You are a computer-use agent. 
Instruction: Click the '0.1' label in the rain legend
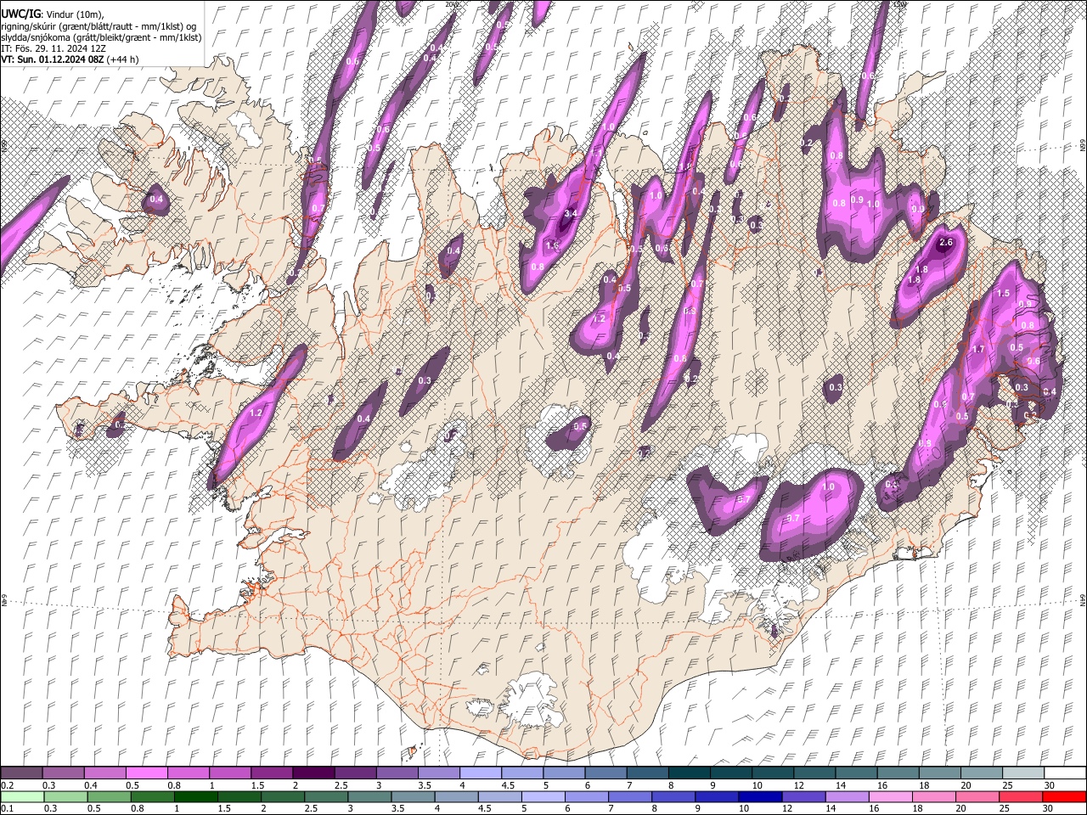(7, 809)
